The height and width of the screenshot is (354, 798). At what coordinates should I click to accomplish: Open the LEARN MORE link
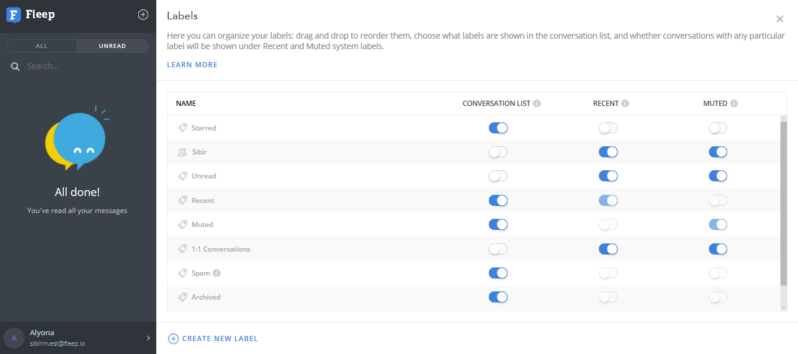coord(192,65)
